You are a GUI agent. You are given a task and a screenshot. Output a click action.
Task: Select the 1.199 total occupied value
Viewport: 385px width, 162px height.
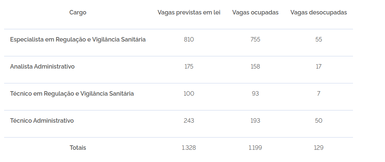pos(255,148)
